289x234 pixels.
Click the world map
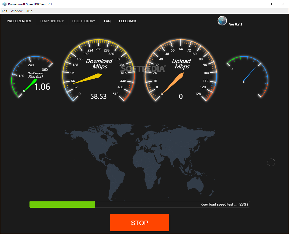pyautogui.click(x=139, y=162)
